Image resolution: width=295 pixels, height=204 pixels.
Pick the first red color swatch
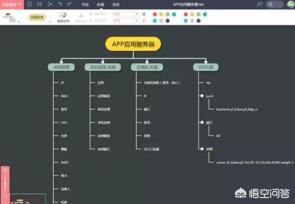[155, 14]
